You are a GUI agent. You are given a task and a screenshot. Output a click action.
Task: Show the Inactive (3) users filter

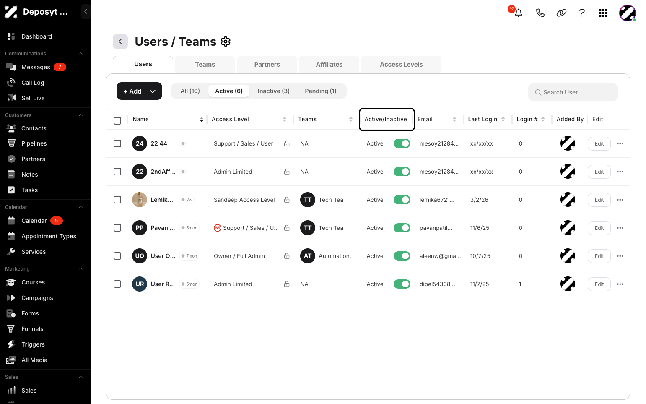274,91
